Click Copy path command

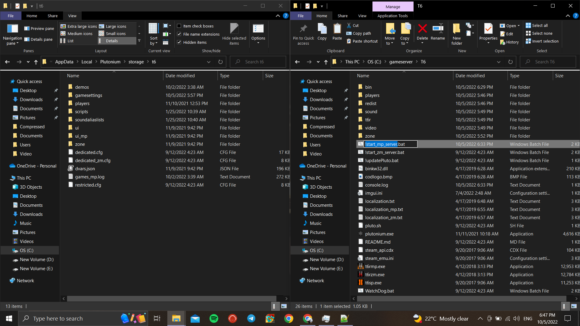[x=359, y=33]
